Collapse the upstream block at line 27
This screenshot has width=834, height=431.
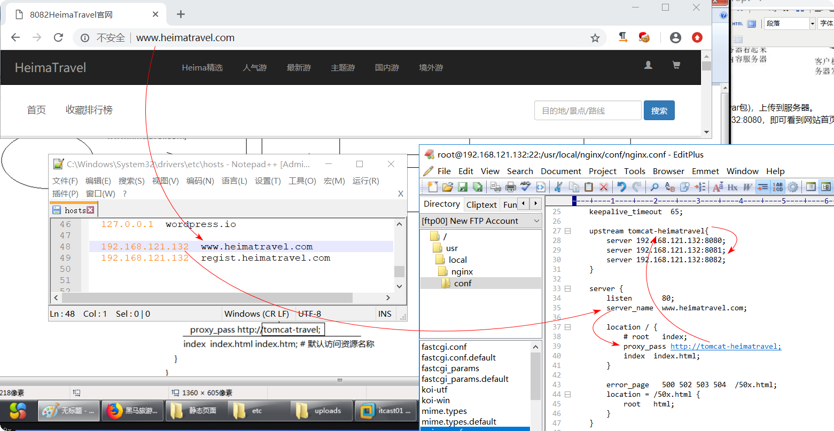pos(568,231)
